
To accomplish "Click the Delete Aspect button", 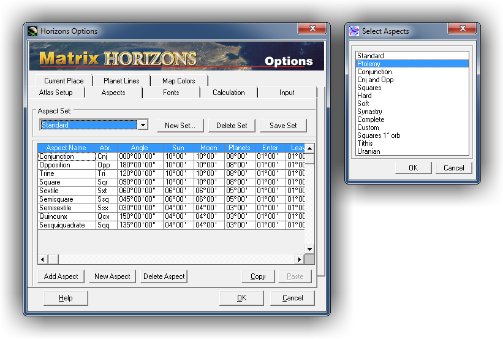I will coord(164,276).
